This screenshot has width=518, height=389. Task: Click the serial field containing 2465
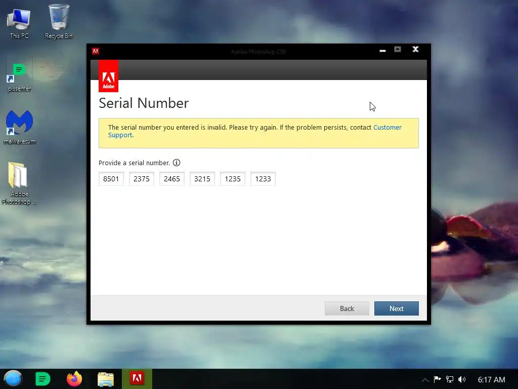172,179
